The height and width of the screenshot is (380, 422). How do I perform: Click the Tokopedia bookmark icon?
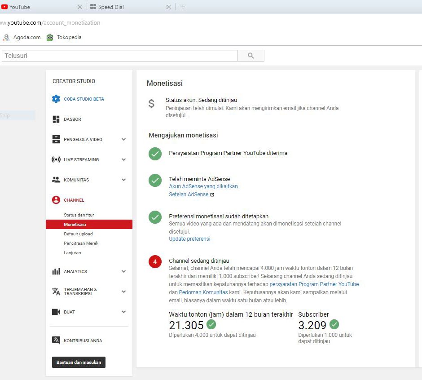coord(50,37)
